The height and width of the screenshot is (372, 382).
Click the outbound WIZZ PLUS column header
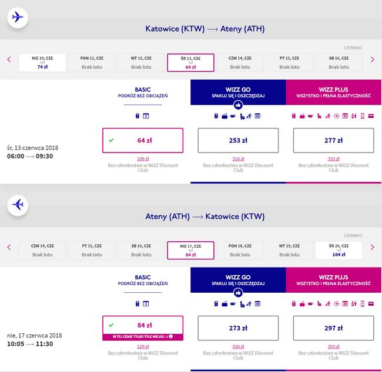(334, 92)
